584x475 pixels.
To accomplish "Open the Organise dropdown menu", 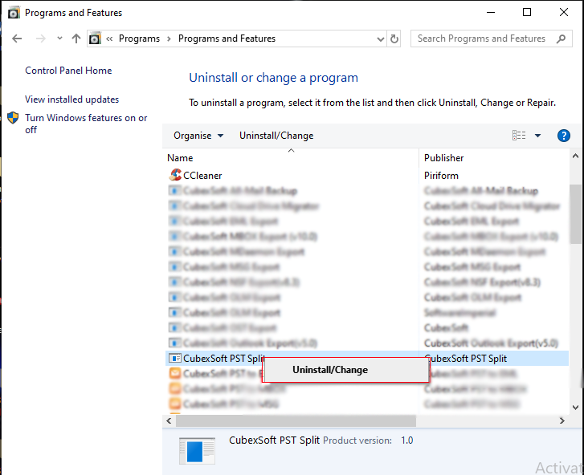I will coord(198,136).
